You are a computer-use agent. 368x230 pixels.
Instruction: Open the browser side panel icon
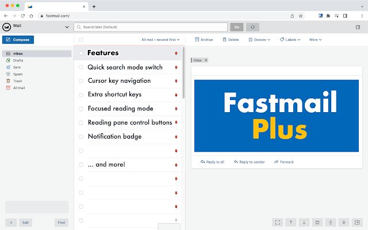345,16
